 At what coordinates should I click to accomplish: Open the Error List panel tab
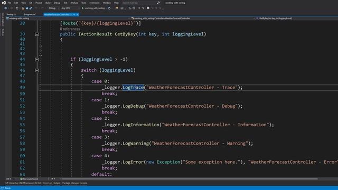(x=48, y=183)
